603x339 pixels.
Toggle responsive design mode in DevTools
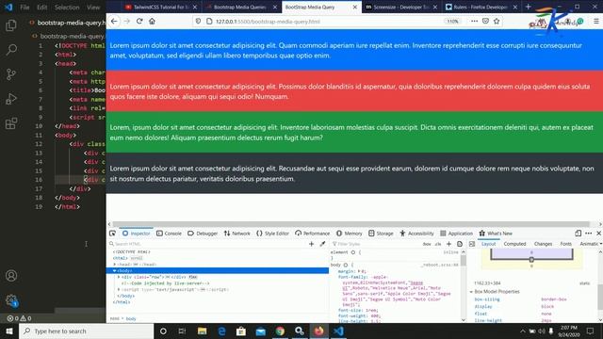click(x=578, y=234)
